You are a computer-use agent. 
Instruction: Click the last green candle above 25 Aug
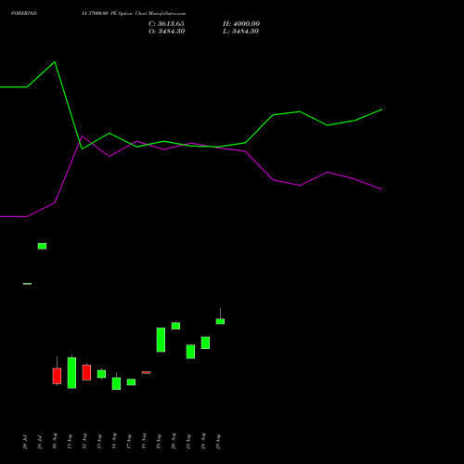pyautogui.click(x=220, y=321)
